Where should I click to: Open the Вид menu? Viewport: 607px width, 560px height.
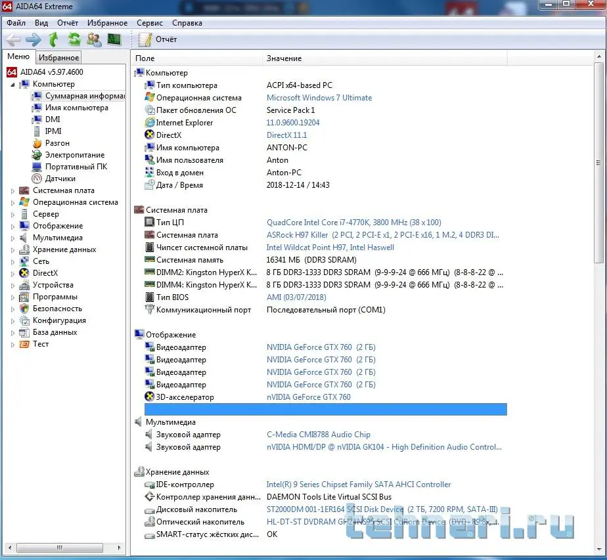point(41,23)
